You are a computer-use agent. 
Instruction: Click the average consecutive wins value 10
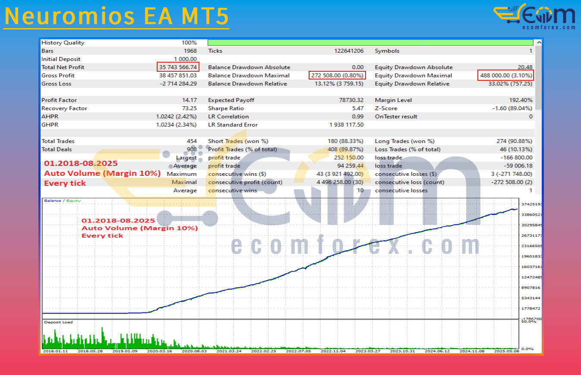click(360, 191)
